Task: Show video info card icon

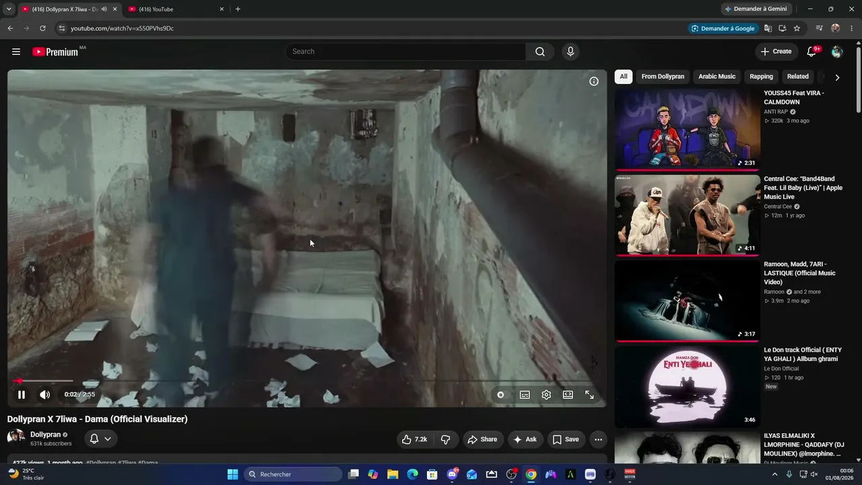Action: (x=594, y=82)
